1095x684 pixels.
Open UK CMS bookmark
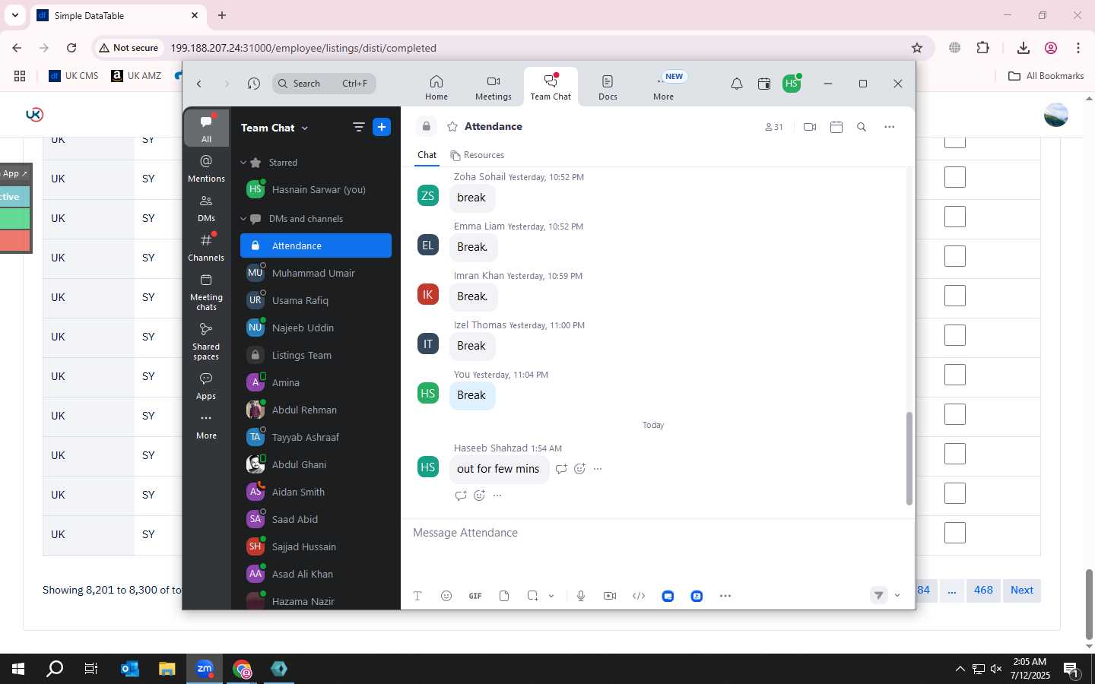click(73, 76)
